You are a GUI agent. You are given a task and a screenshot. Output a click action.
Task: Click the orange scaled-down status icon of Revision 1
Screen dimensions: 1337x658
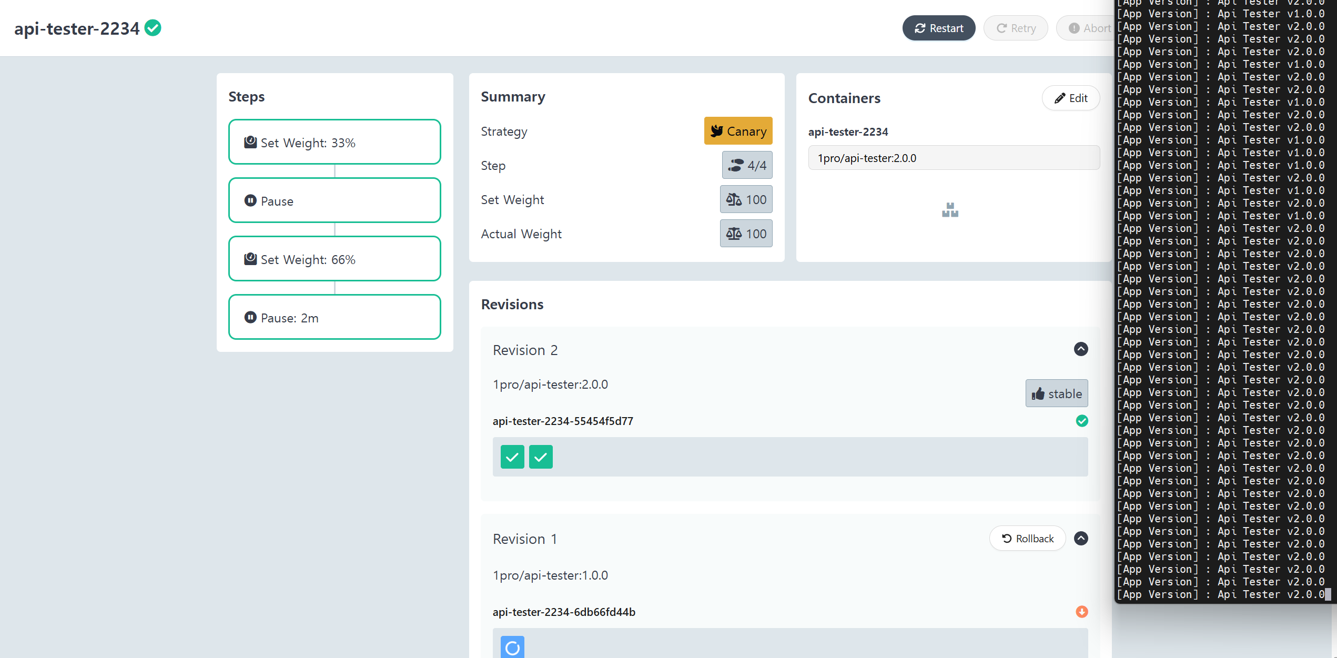pos(1081,611)
